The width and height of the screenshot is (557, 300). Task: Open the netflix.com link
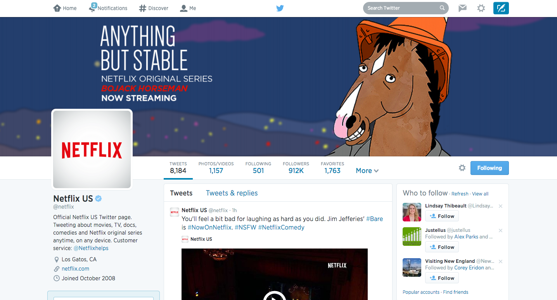point(75,269)
